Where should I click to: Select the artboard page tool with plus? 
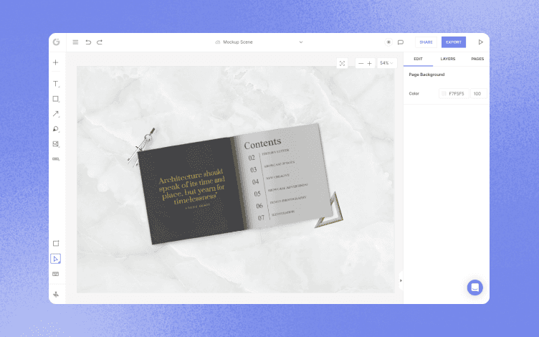[x=56, y=244]
